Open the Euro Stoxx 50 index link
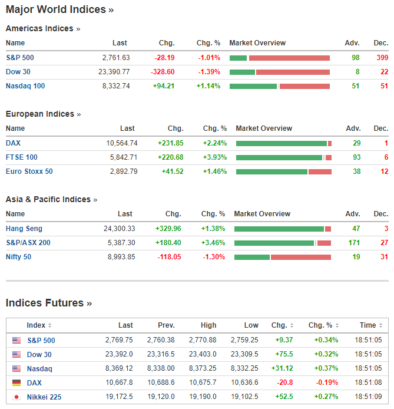394x409 pixels. click(29, 171)
